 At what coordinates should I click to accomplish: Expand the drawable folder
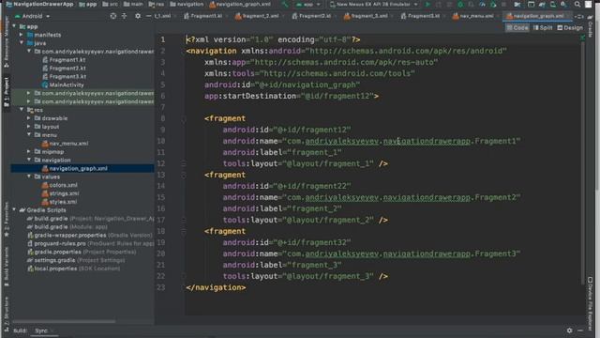coord(29,118)
